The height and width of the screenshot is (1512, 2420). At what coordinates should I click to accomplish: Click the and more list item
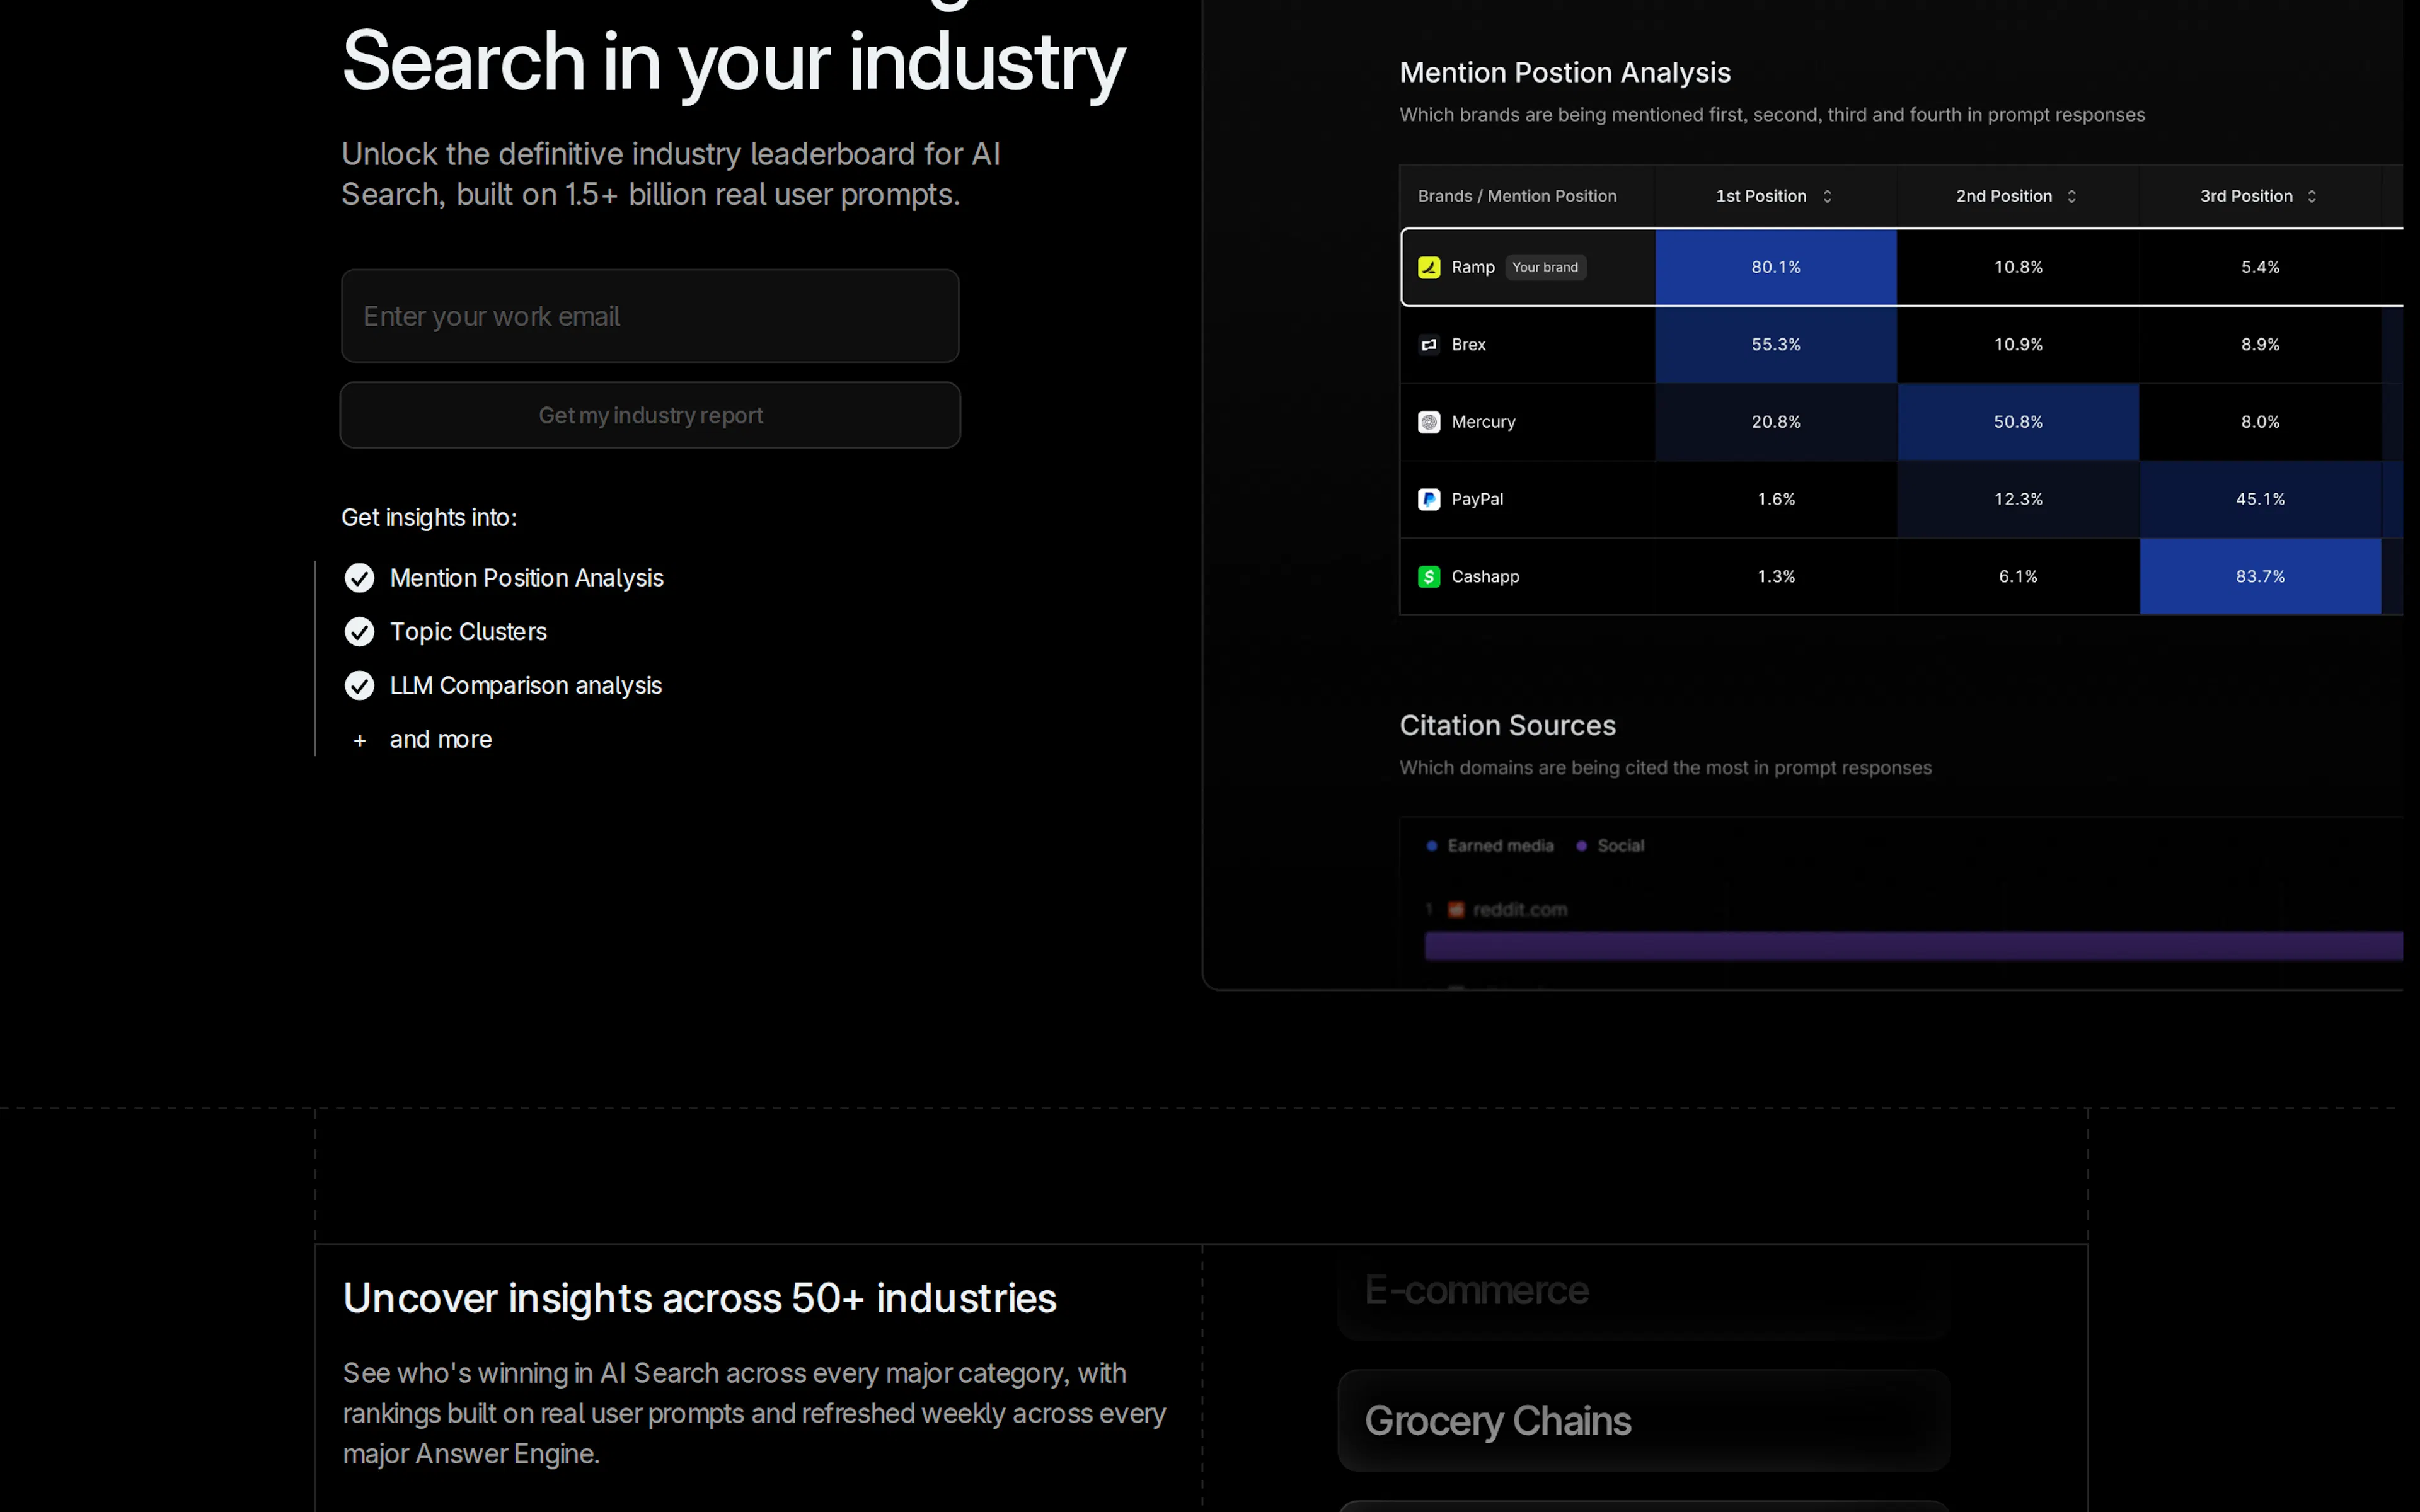441,740
